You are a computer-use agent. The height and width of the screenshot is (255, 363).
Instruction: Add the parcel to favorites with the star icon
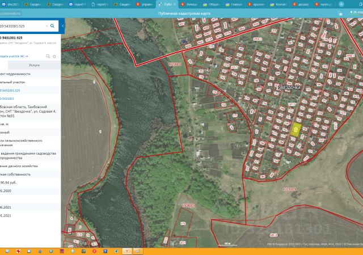(x=54, y=56)
